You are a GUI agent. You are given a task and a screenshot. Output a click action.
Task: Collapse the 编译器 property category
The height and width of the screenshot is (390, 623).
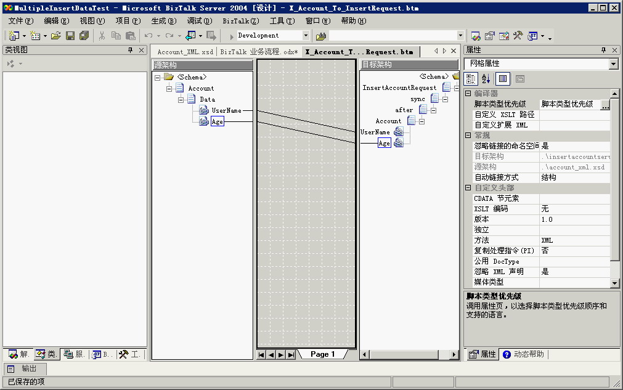pos(468,93)
